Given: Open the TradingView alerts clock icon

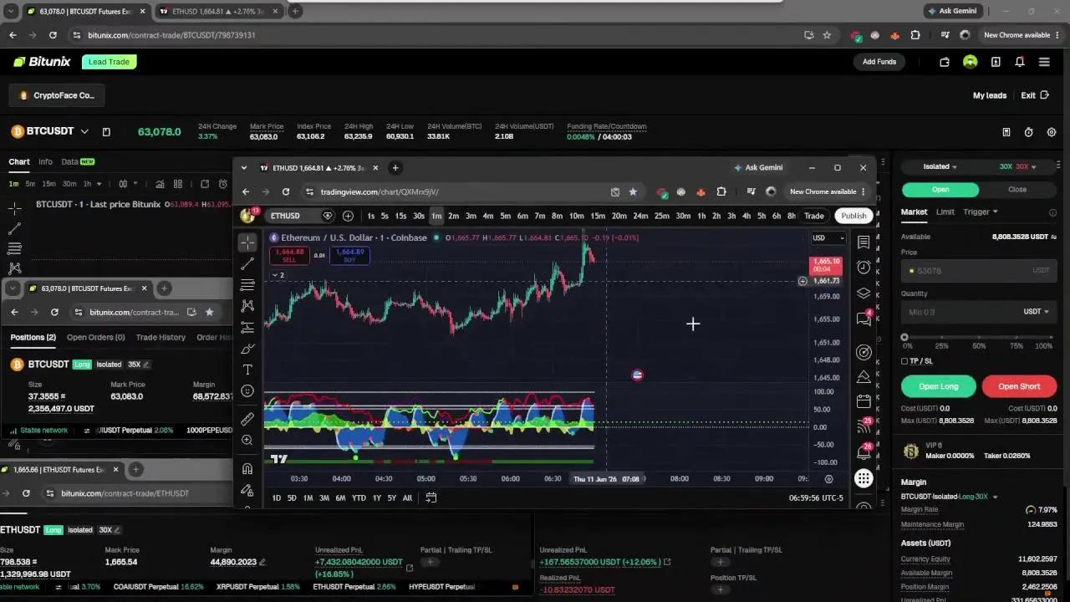Looking at the screenshot, I should click(864, 268).
